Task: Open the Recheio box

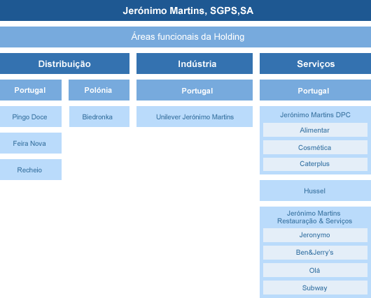Action: 31,170
